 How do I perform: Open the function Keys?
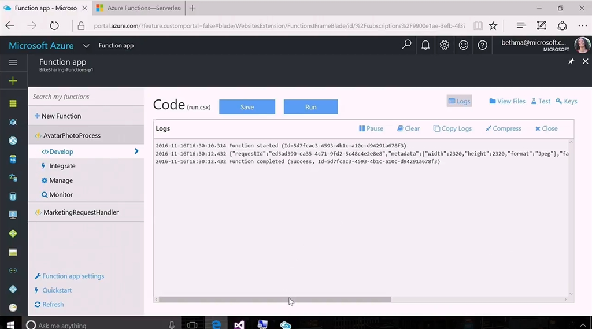[x=567, y=101]
